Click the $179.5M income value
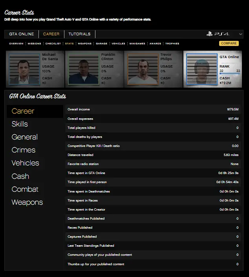This screenshot has width=249, height=277. 233,109
